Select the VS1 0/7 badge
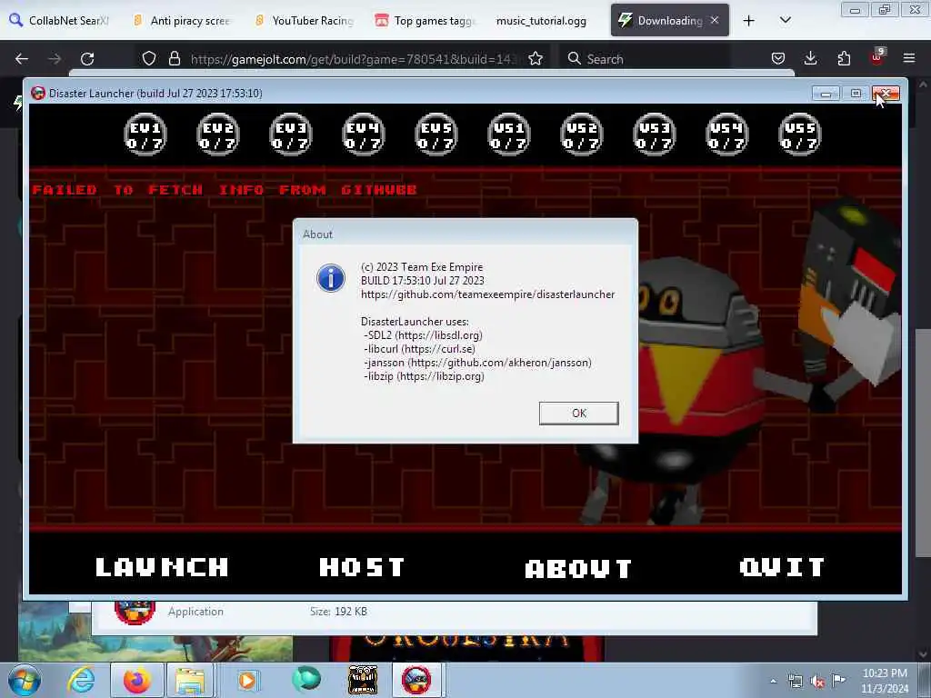Image resolution: width=931 pixels, height=698 pixels. click(509, 135)
